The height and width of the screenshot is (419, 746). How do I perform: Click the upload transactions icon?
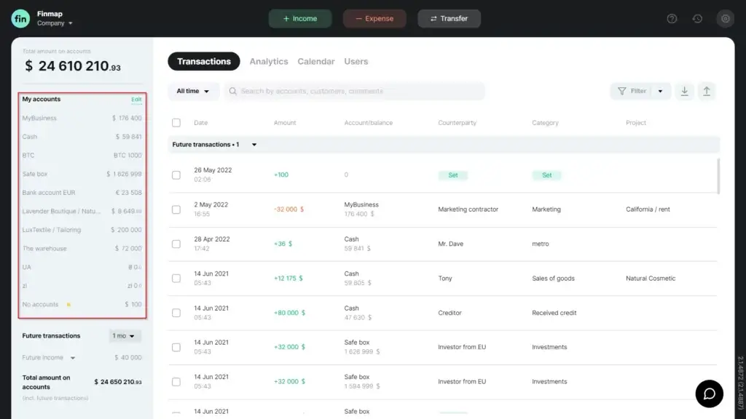click(x=707, y=91)
